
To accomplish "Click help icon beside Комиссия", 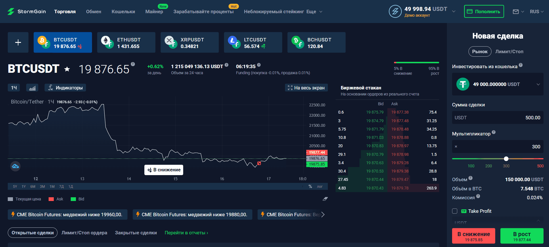I will [x=478, y=196].
